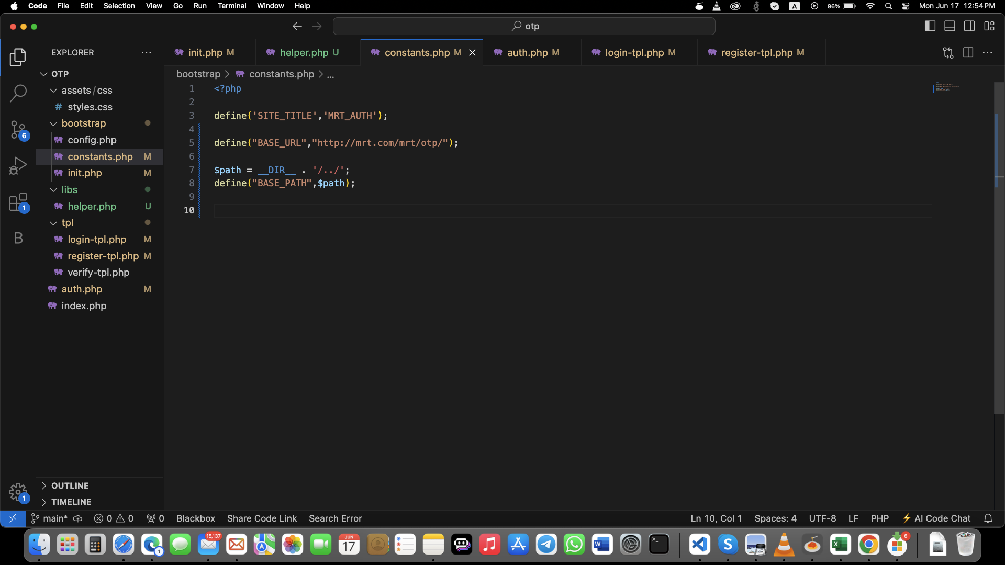Expand the libs folder in Explorer
Viewport: 1005px width, 565px height.
coord(69,189)
